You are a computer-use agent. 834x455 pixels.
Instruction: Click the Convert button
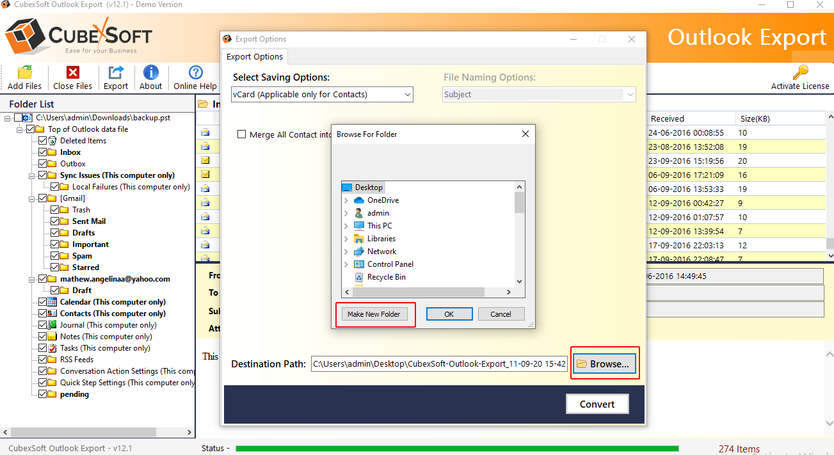597,404
